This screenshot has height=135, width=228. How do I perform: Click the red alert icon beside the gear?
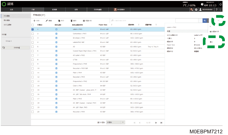click(192, 10)
